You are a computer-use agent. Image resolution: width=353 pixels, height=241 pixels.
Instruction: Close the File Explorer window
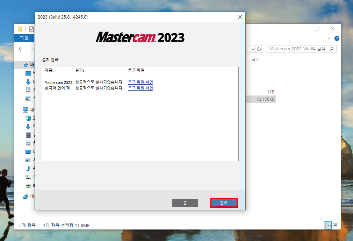point(332,29)
